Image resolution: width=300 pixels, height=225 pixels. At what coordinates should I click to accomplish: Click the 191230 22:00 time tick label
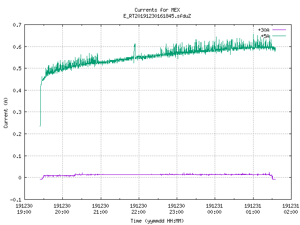tap(138, 209)
